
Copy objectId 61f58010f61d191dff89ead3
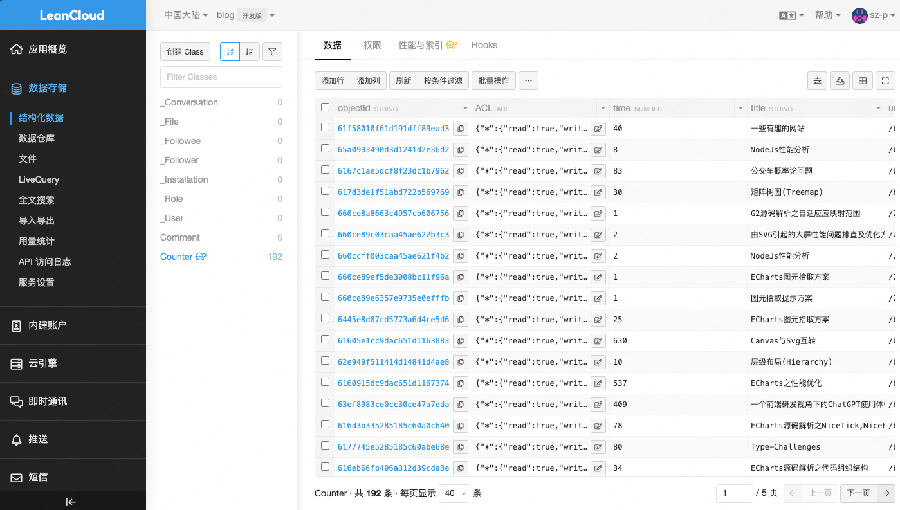[x=461, y=129]
